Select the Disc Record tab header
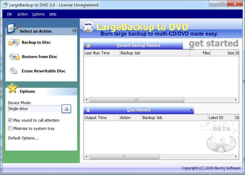The image size is (245, 175). (139, 110)
